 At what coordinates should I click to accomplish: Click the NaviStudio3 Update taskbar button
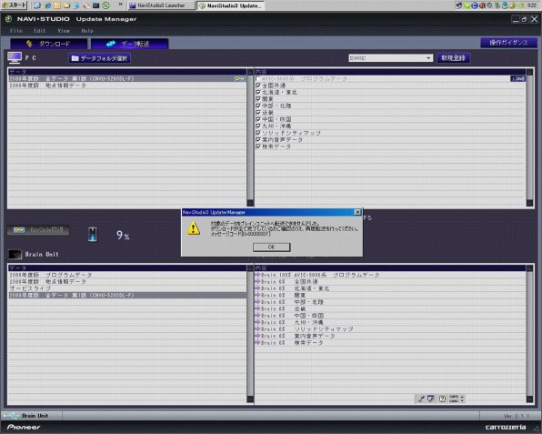231,5
